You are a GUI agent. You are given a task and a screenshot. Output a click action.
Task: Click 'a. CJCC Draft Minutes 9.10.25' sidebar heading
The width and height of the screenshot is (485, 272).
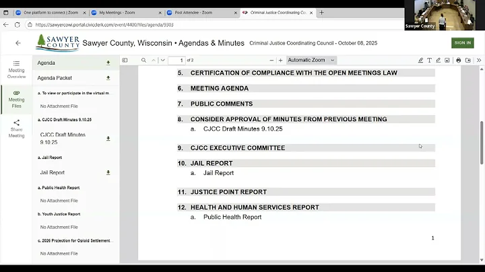pyautogui.click(x=65, y=120)
